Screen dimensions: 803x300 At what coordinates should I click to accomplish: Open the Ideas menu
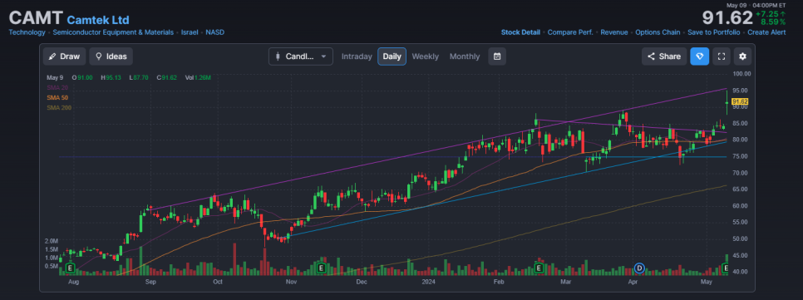click(x=111, y=57)
